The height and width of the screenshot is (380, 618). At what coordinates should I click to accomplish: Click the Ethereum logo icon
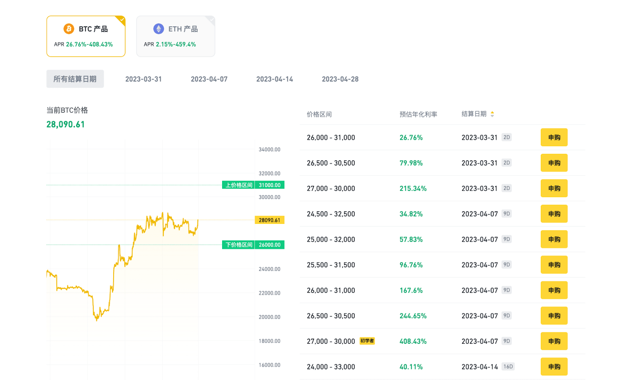[x=158, y=29]
